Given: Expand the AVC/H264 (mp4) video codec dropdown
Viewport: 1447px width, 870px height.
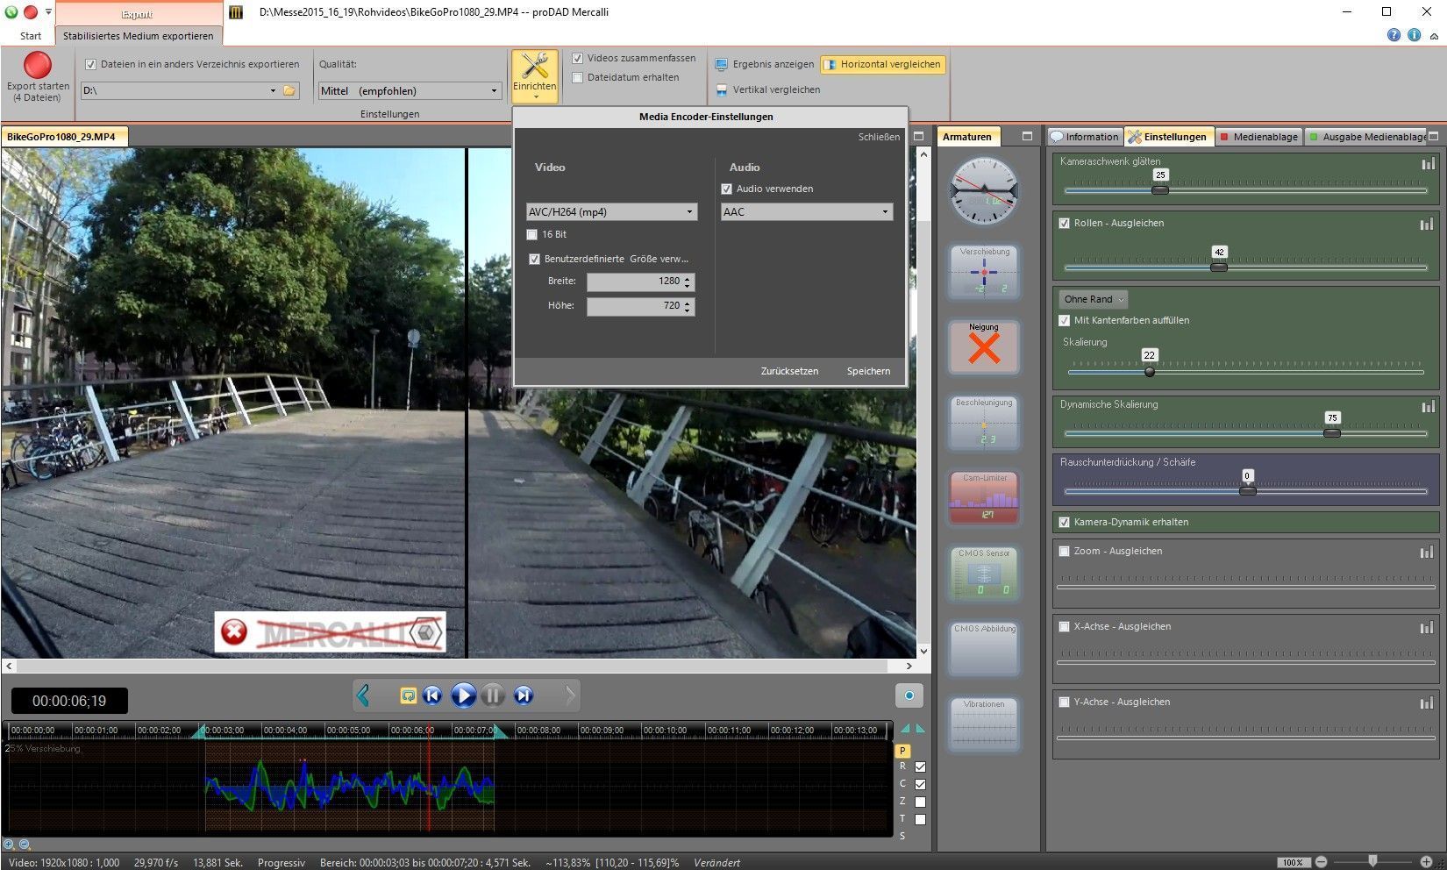Looking at the screenshot, I should pyautogui.click(x=611, y=211).
